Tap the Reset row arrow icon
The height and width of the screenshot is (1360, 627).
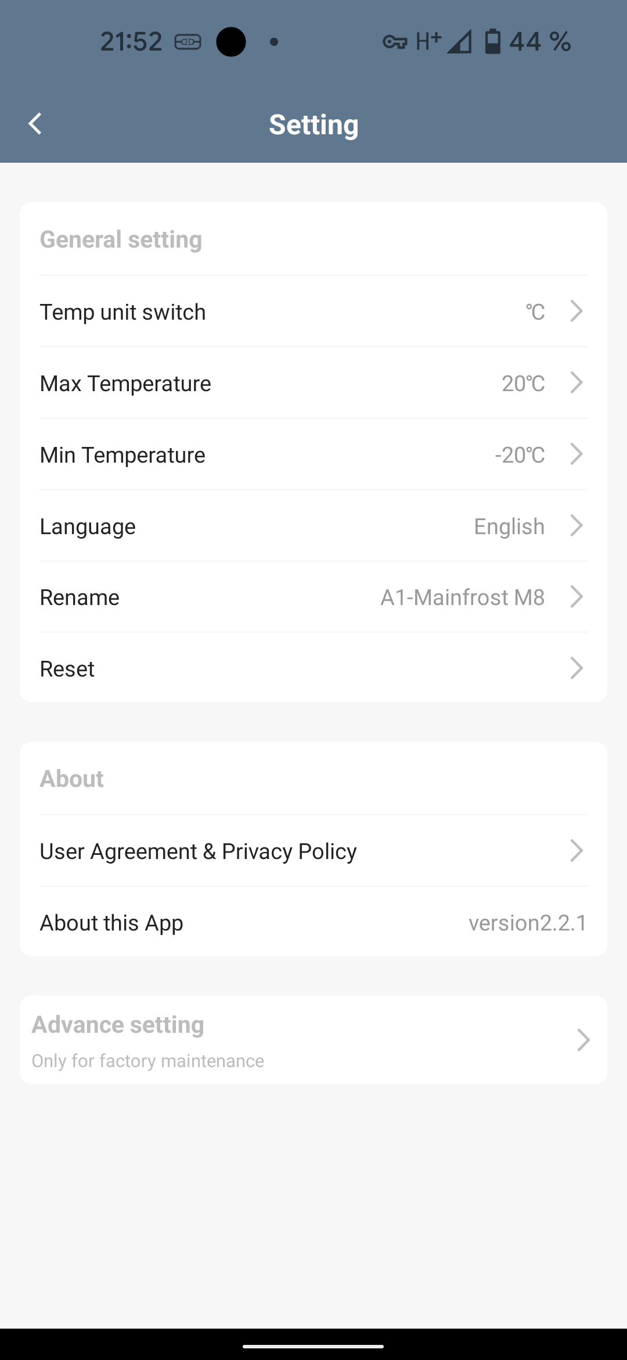coord(576,668)
